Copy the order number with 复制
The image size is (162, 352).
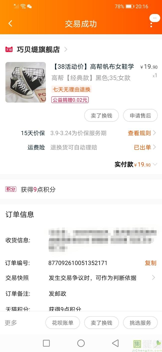pyautogui.click(x=151, y=263)
